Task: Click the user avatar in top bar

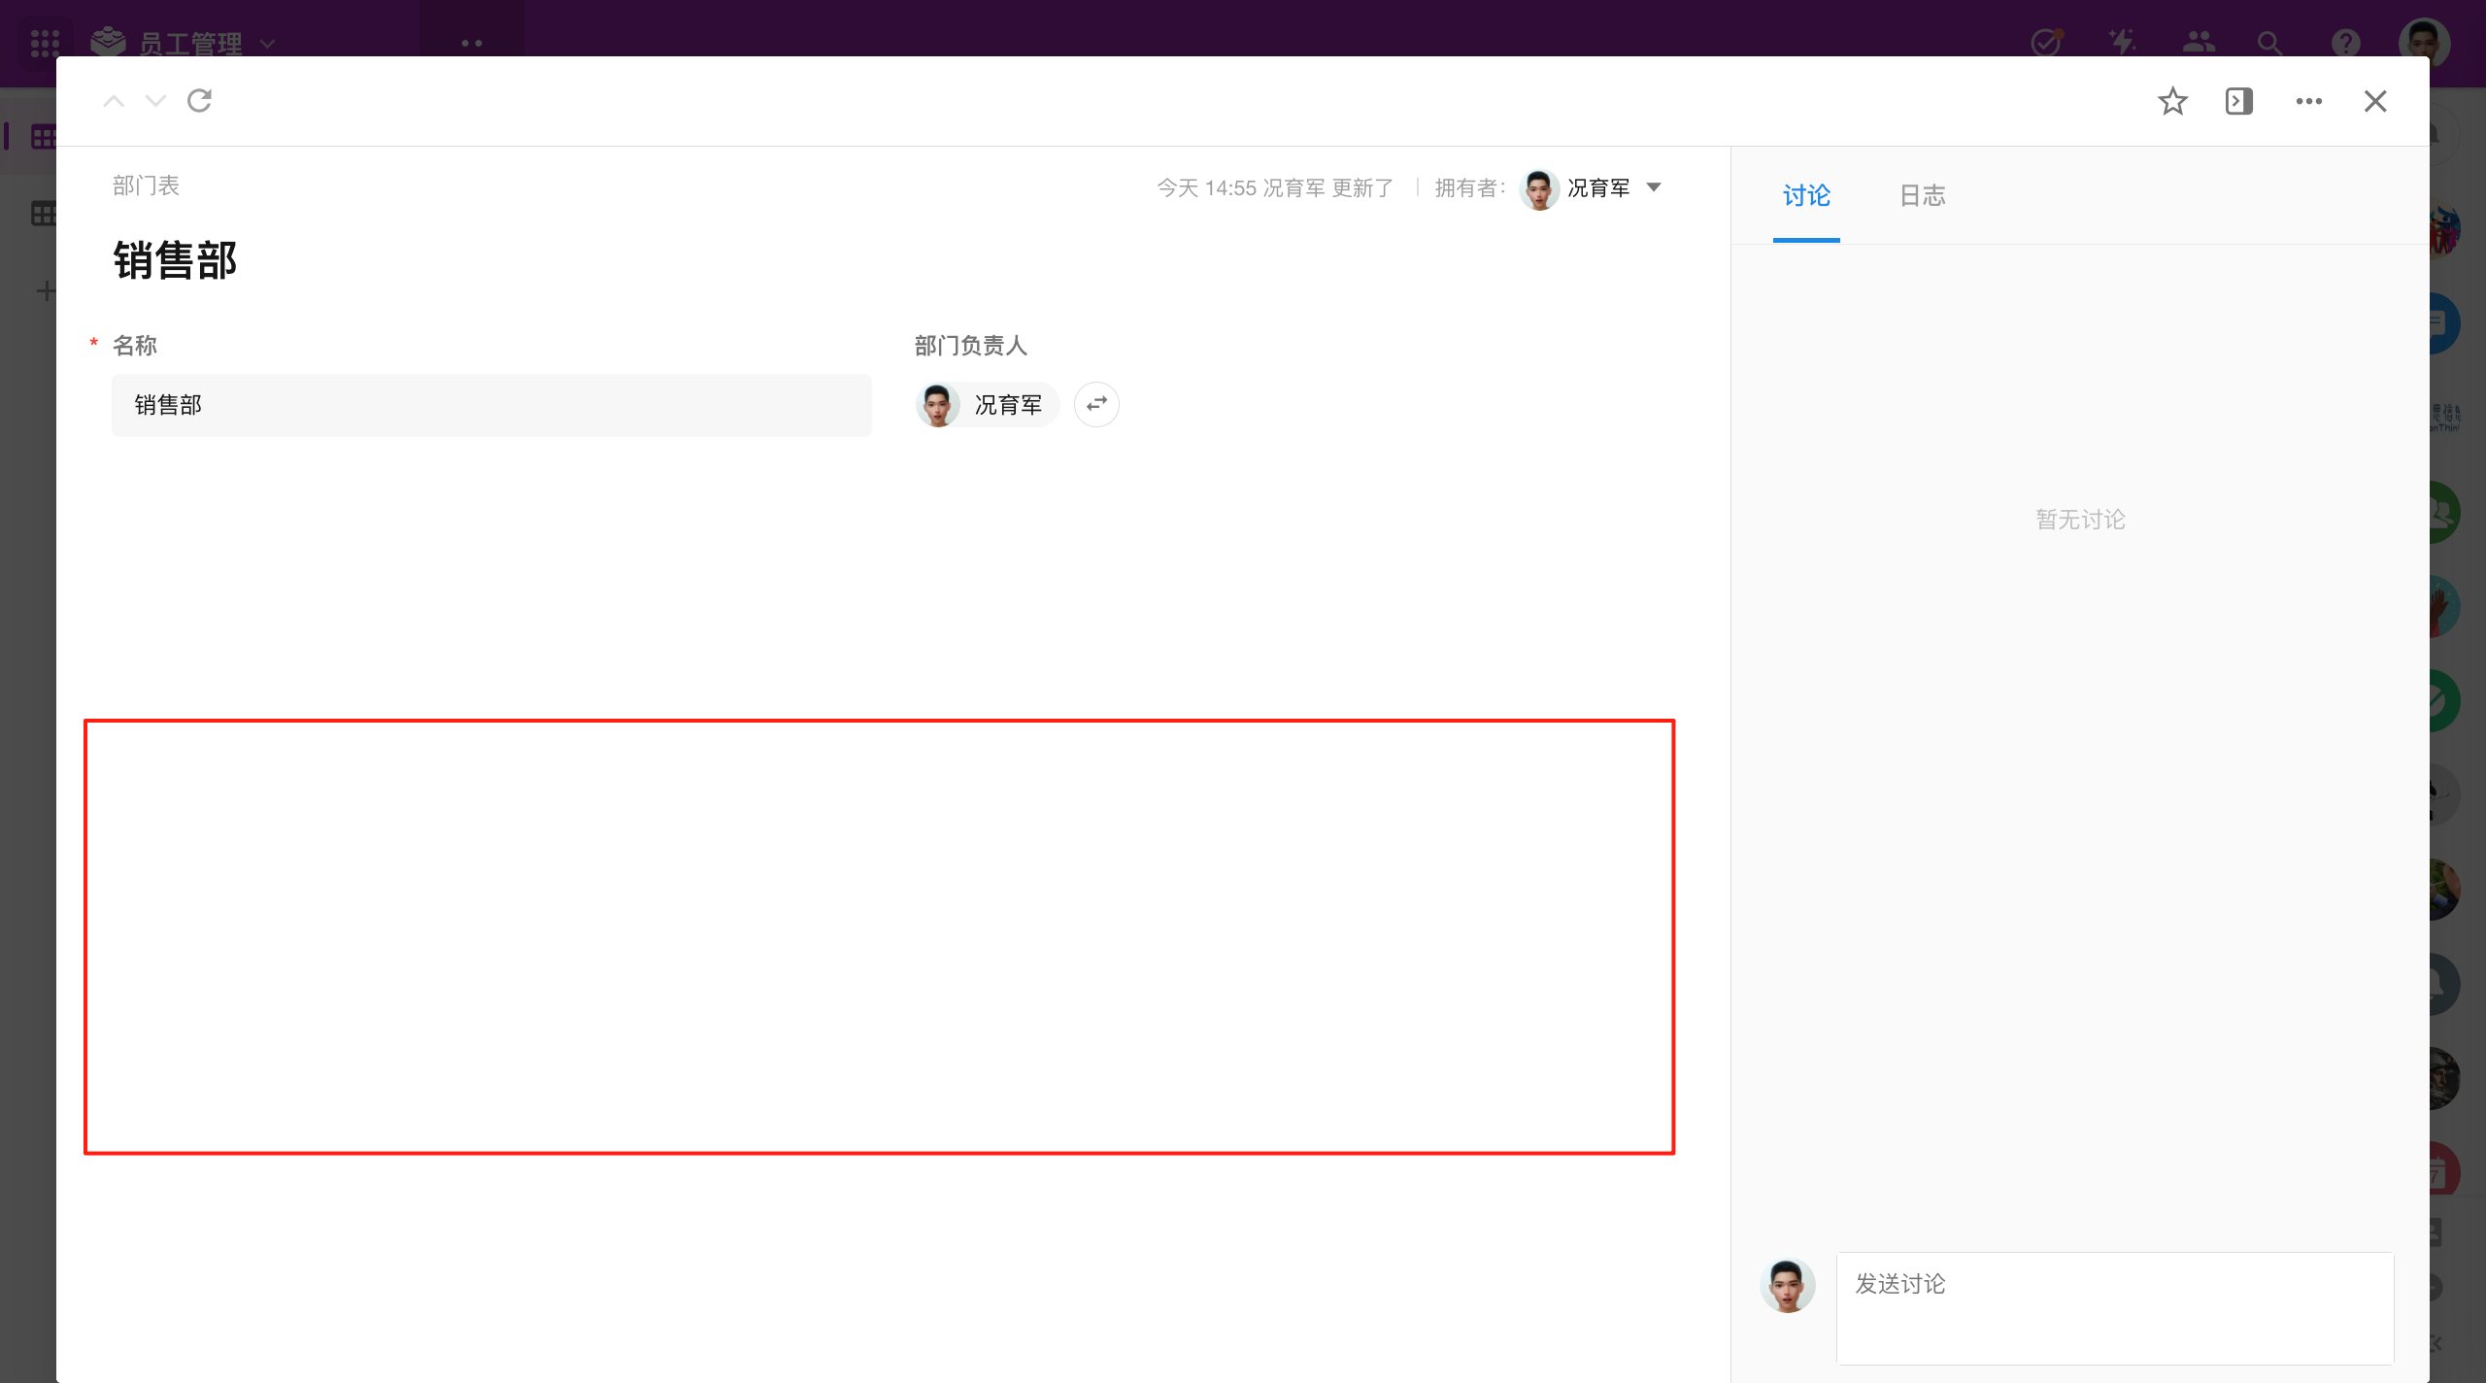Action: 2424,43
